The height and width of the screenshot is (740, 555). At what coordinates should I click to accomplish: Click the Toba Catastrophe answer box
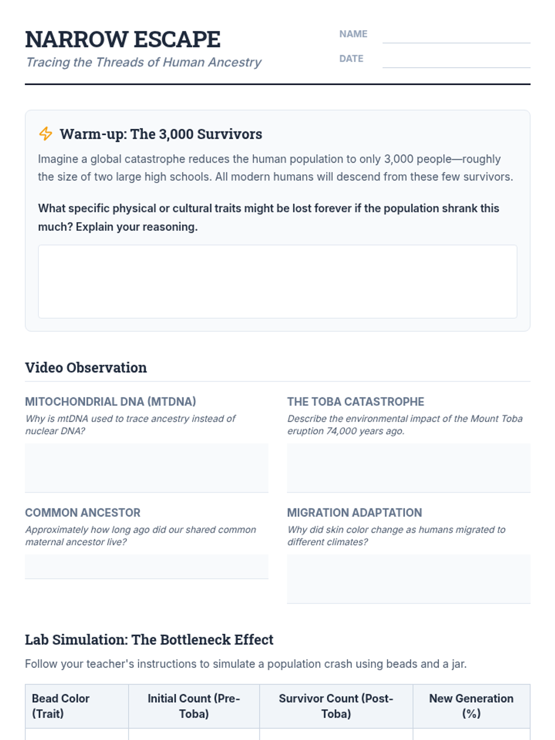click(x=408, y=468)
